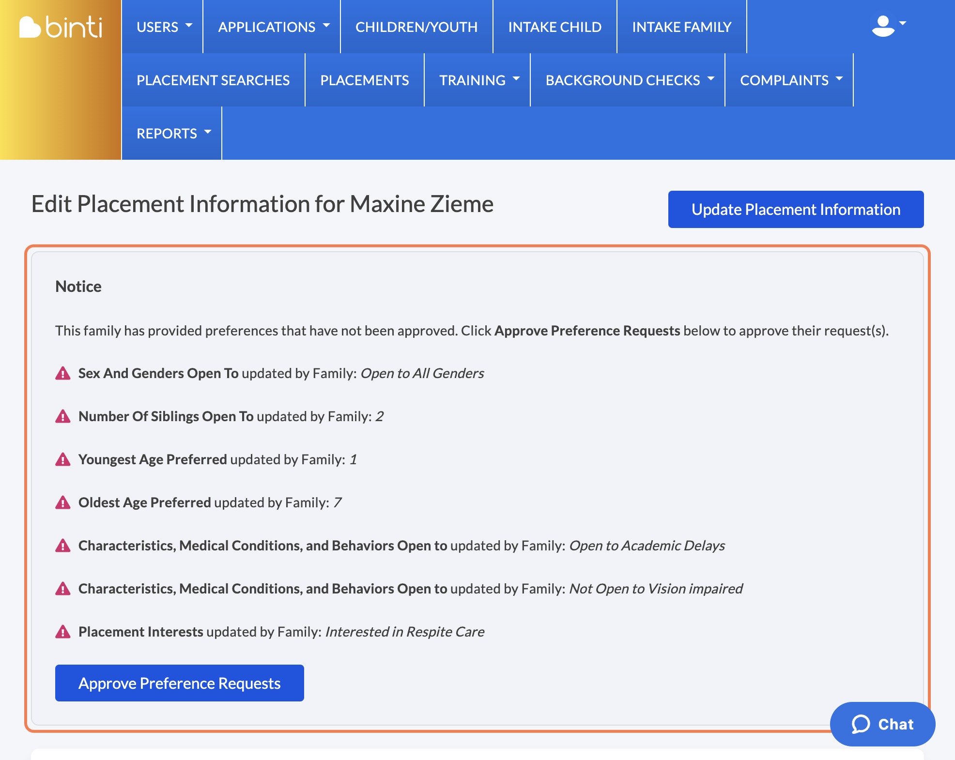Image resolution: width=955 pixels, height=760 pixels.
Task: Expand the Applications dropdown menu
Action: pyautogui.click(x=273, y=27)
